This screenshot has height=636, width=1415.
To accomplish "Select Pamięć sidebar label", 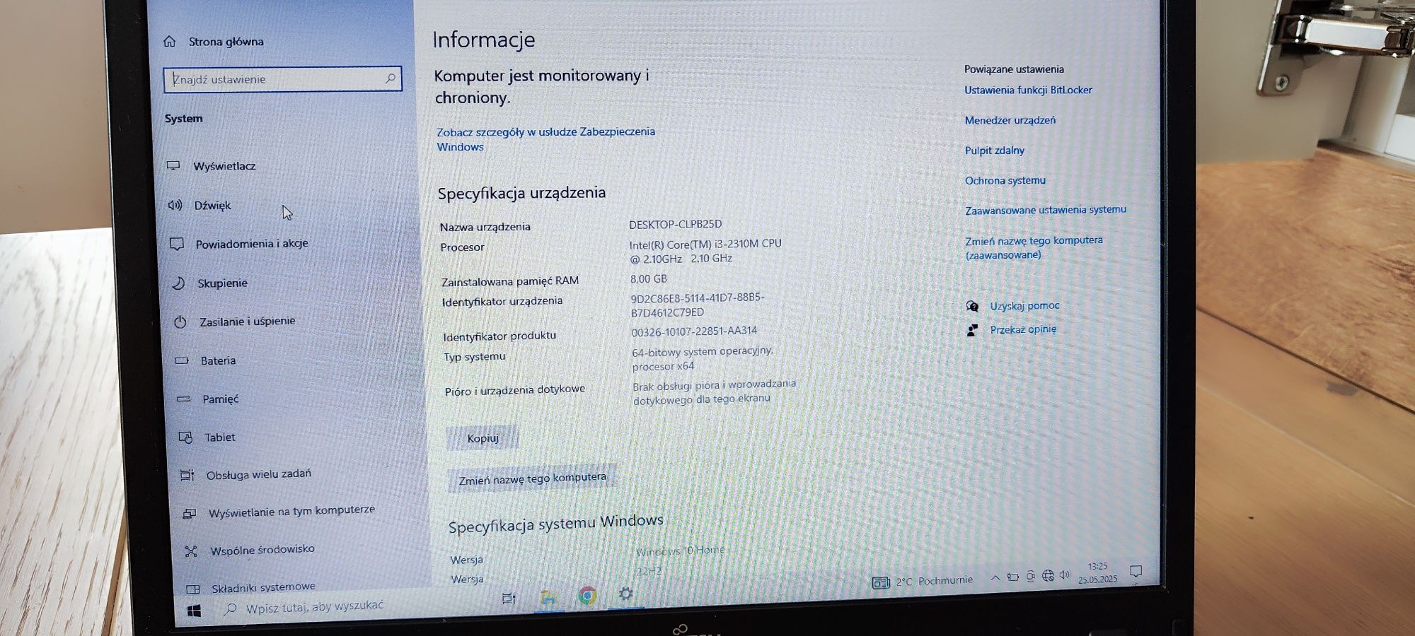I will pos(221,399).
